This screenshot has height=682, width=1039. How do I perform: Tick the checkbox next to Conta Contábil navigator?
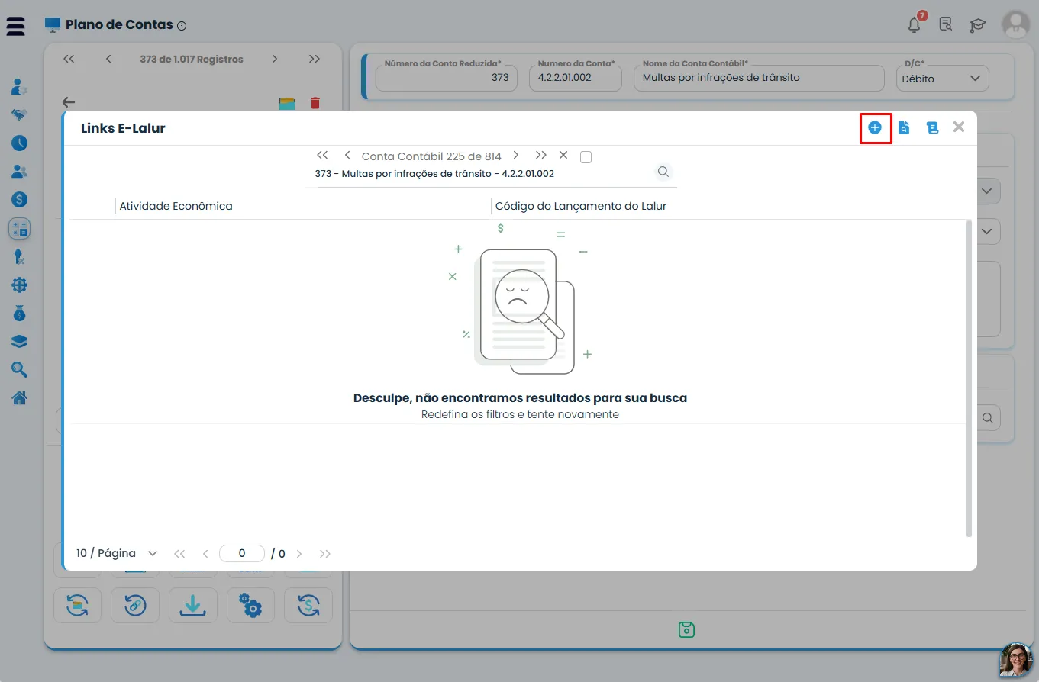click(586, 157)
